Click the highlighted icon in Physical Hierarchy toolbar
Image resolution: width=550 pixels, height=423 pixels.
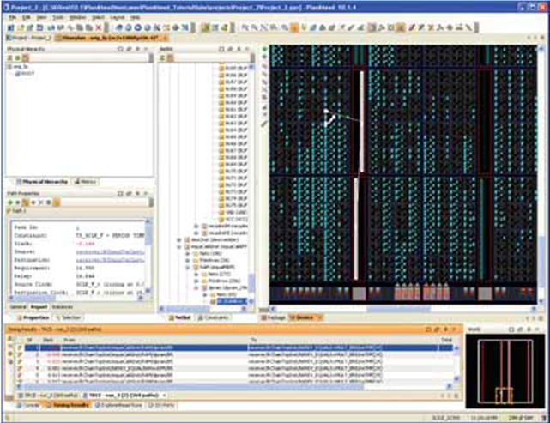click(25, 57)
